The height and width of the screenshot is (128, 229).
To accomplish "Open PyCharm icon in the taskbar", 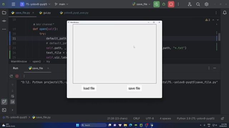I will [x=141, y=125].
